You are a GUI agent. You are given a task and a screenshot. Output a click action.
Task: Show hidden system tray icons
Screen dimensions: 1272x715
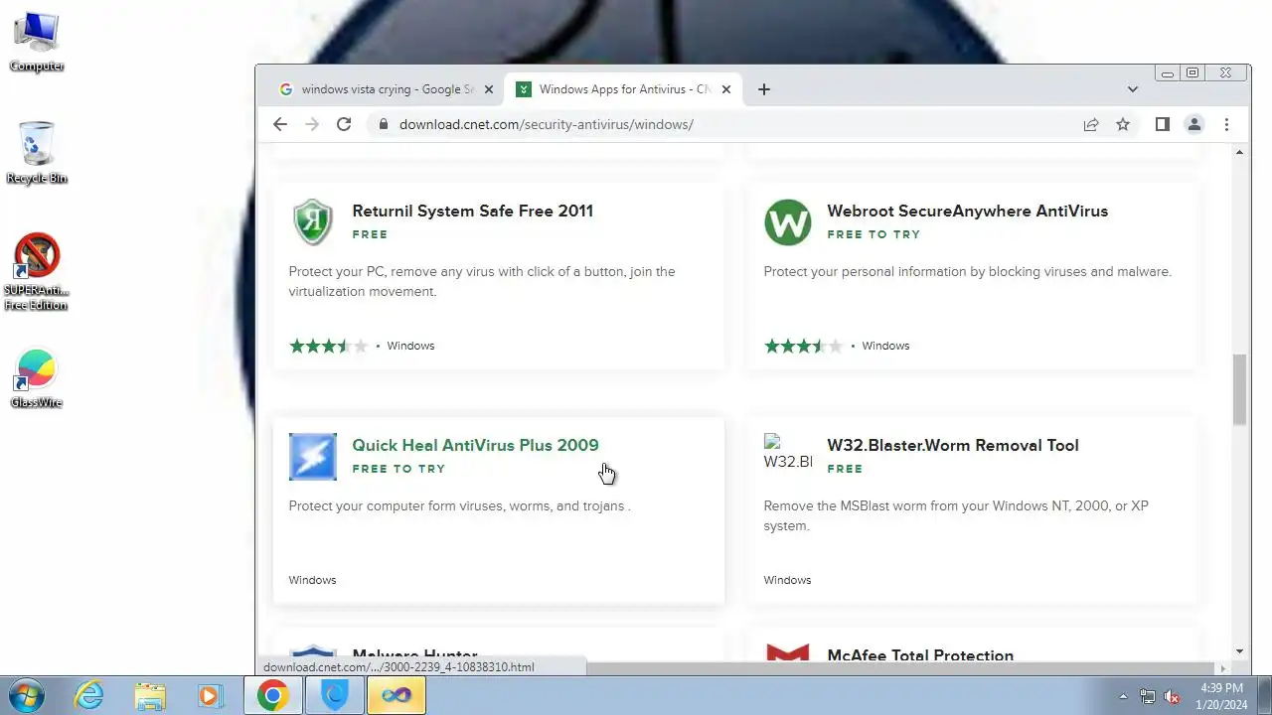click(1123, 697)
